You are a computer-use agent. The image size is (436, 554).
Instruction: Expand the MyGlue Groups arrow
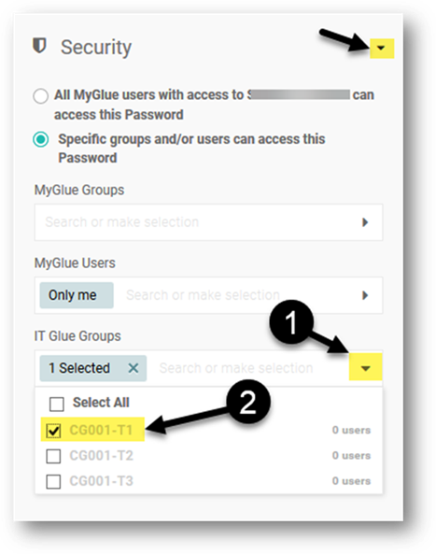click(x=365, y=222)
